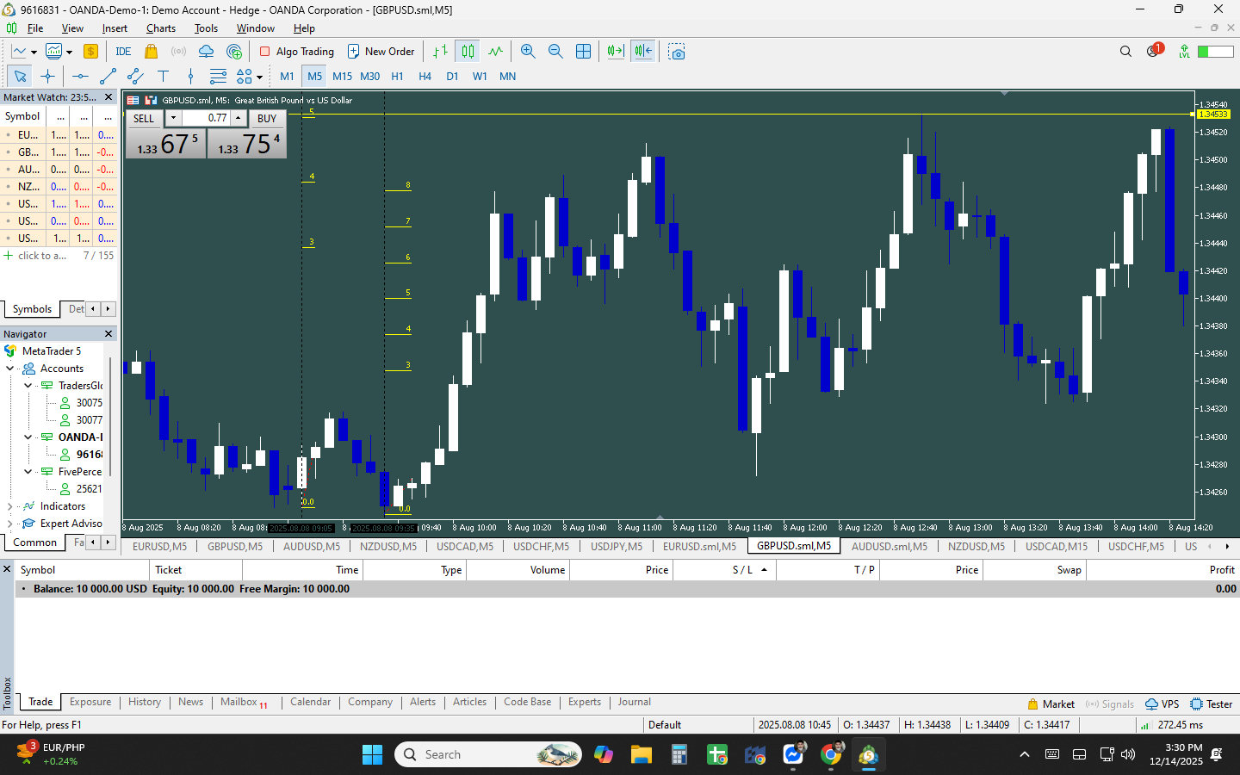Switch chart to bar chart mode

tap(440, 52)
